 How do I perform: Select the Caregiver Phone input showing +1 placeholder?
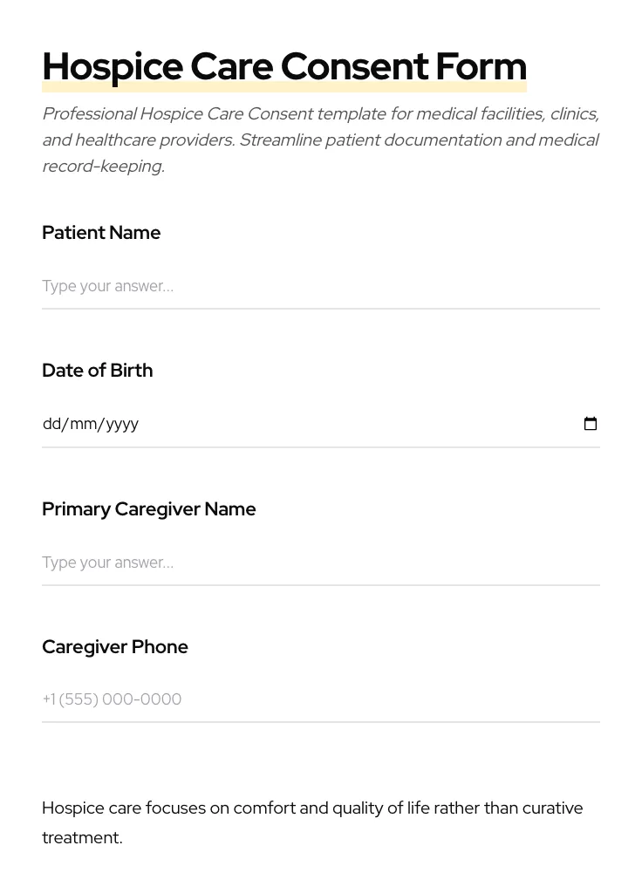pos(262,699)
